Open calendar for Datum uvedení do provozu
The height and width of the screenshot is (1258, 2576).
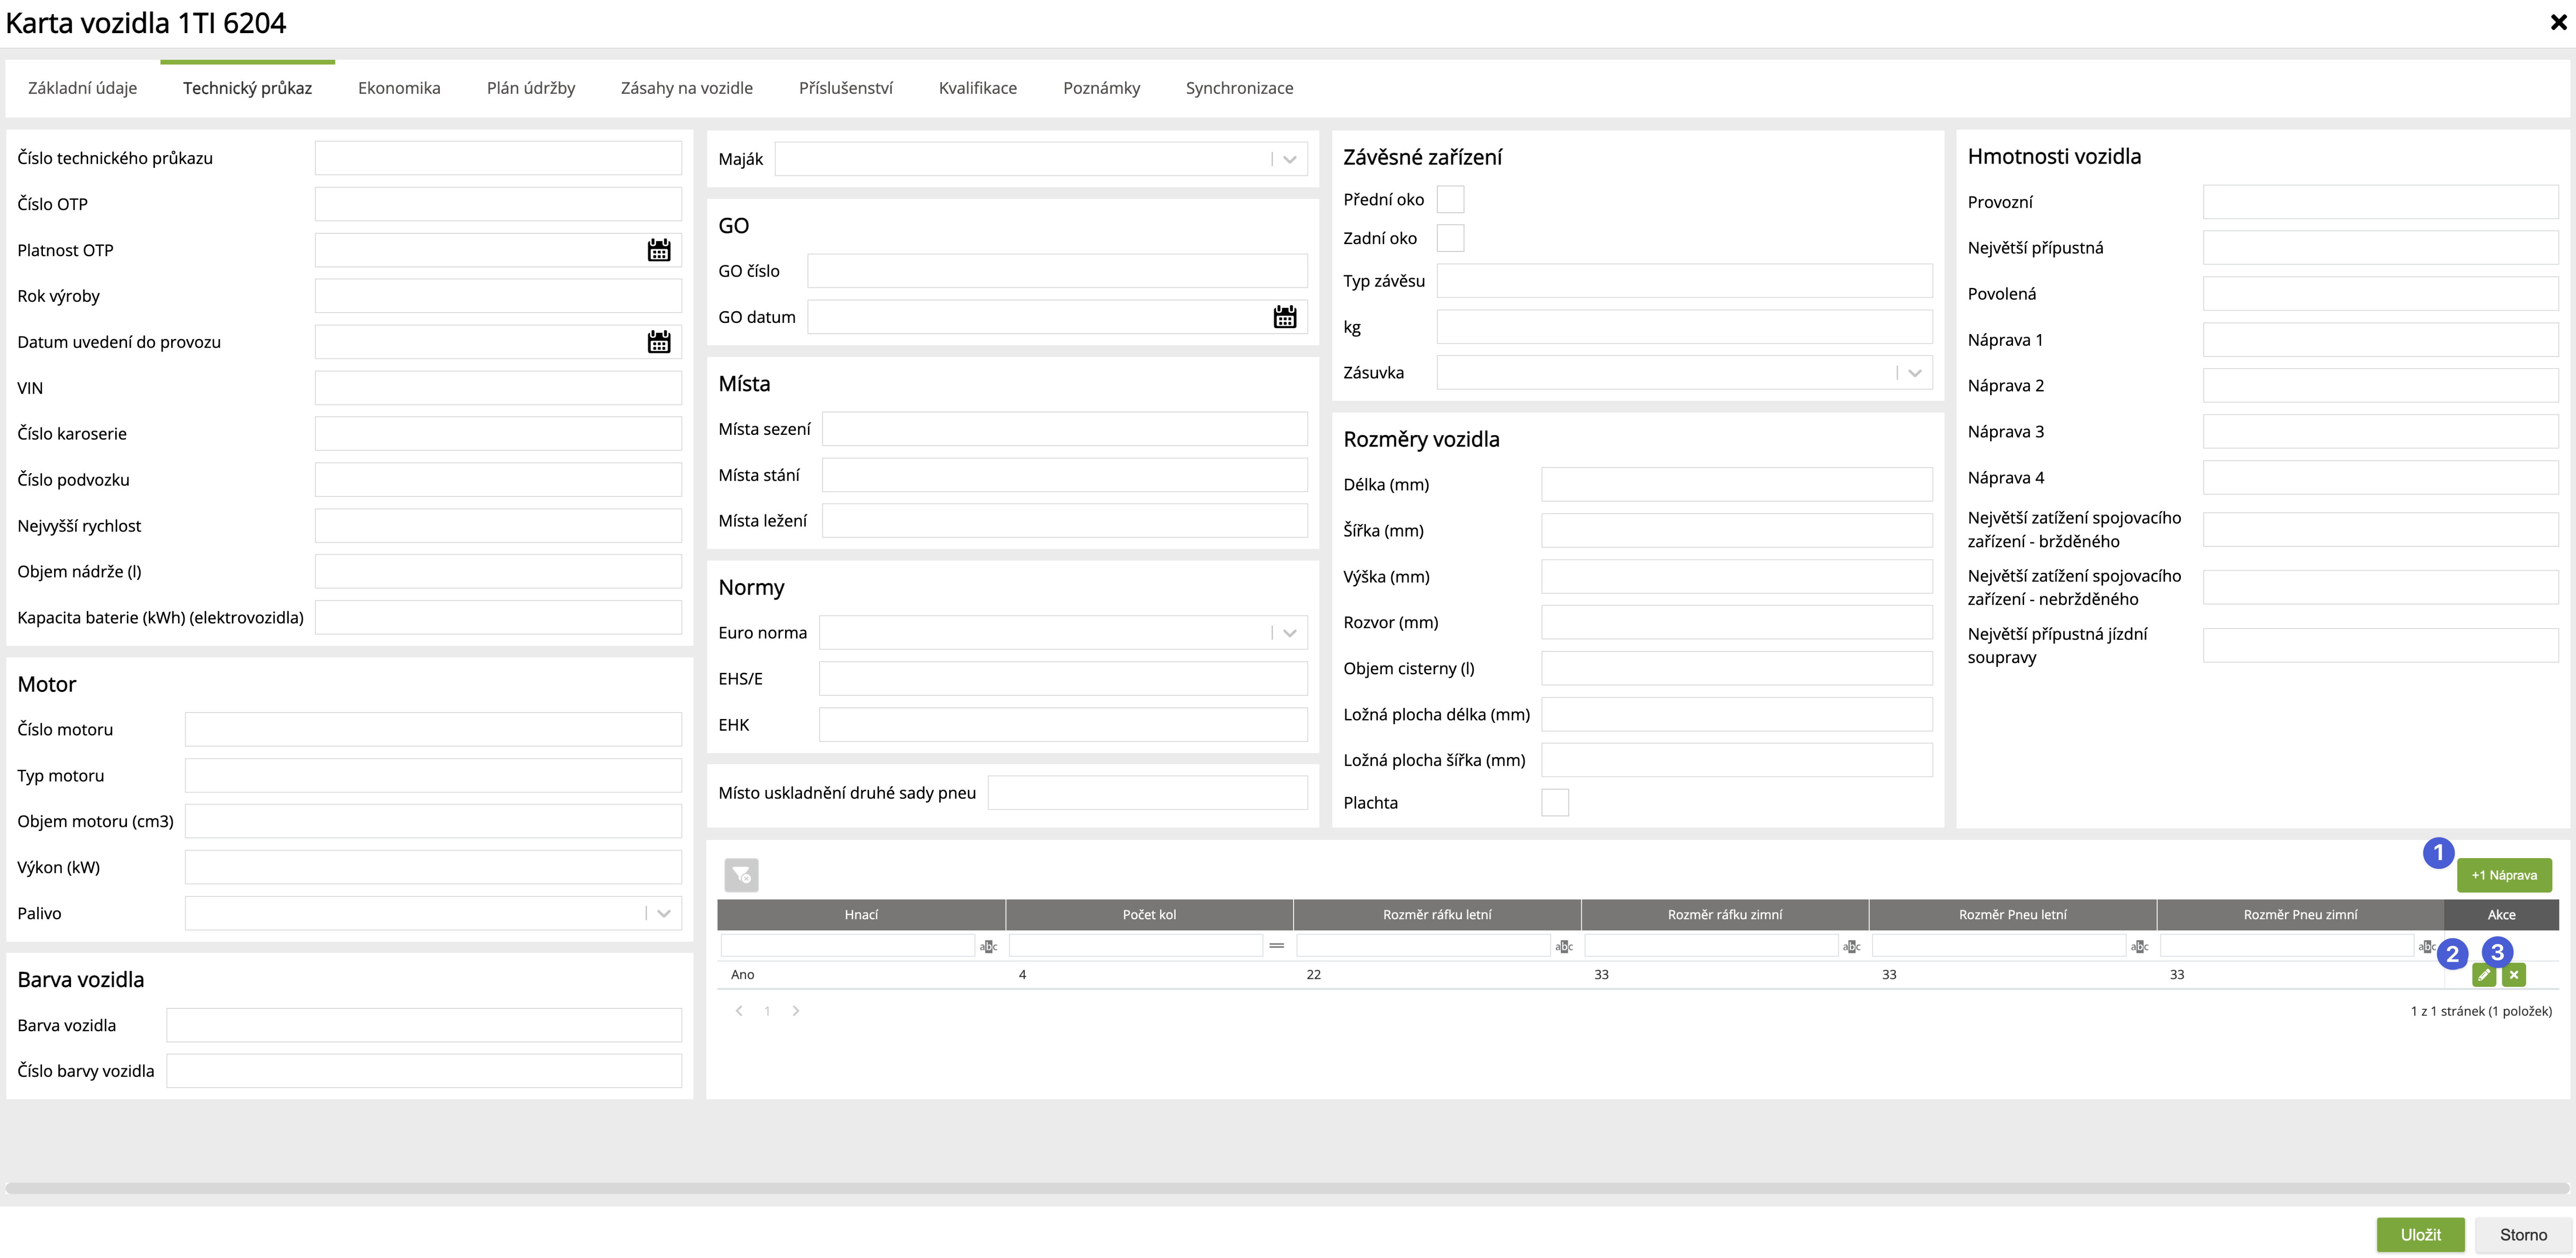coord(658,342)
